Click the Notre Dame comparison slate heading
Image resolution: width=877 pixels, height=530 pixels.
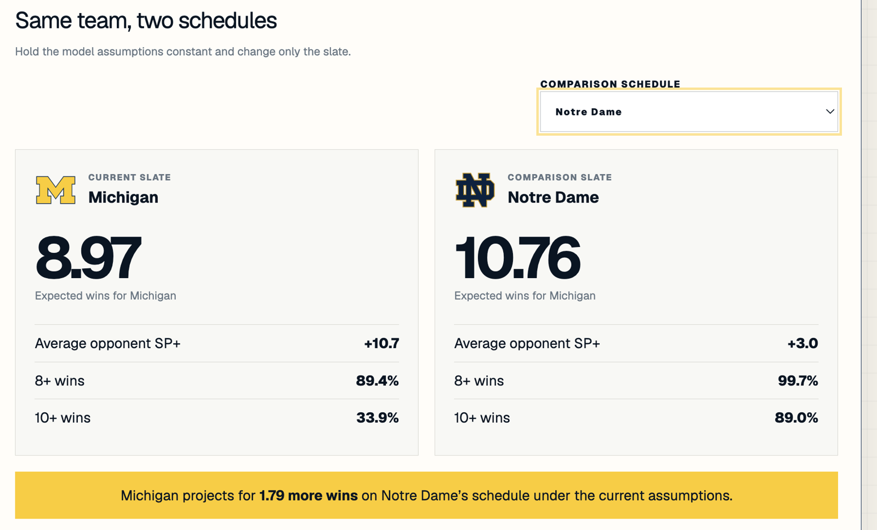(553, 197)
